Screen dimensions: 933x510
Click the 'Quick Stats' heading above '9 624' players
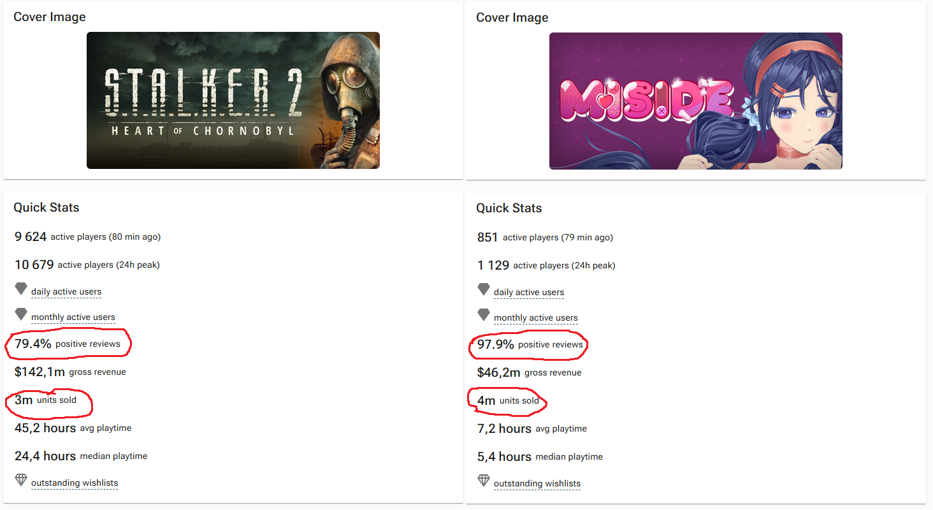coord(47,207)
